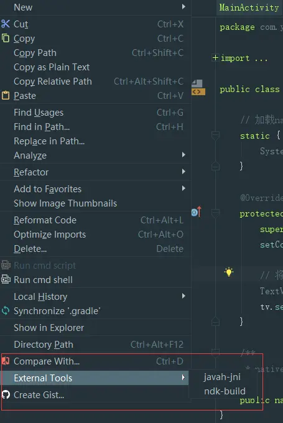This screenshot has height=423, width=283.
Task: Click the Cut scissors icon
Action: coord(6,24)
